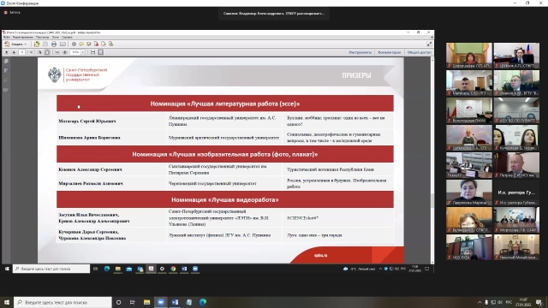This screenshot has height=308, width=548.
Task: Show hidden icons chevron in system tray
Action: click(479, 302)
